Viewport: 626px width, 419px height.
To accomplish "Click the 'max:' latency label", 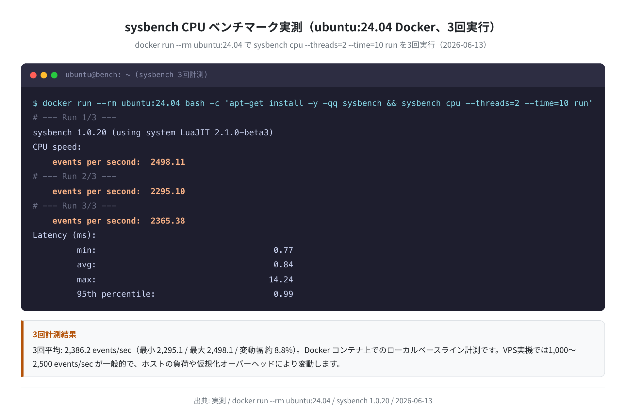I will point(86,280).
